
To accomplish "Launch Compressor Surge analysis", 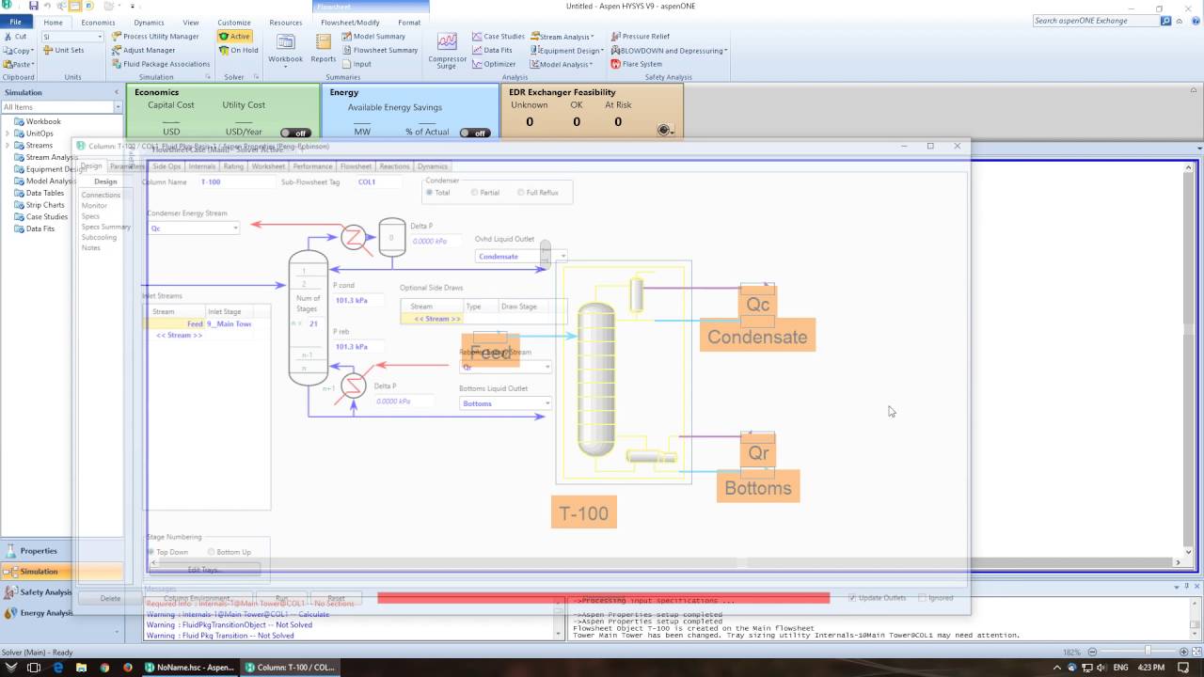I will click(447, 51).
